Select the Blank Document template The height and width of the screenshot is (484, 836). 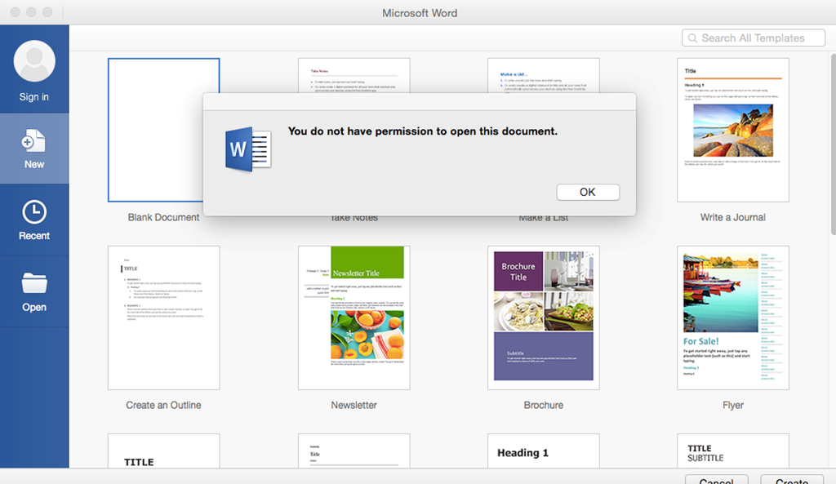163,130
